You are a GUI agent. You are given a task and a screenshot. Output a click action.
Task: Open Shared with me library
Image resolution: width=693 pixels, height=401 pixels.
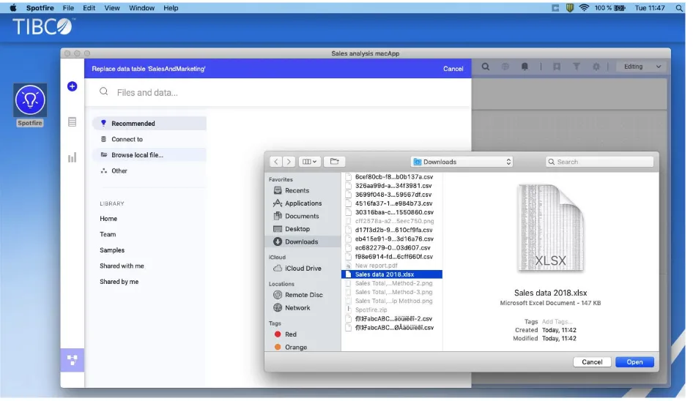pos(122,266)
